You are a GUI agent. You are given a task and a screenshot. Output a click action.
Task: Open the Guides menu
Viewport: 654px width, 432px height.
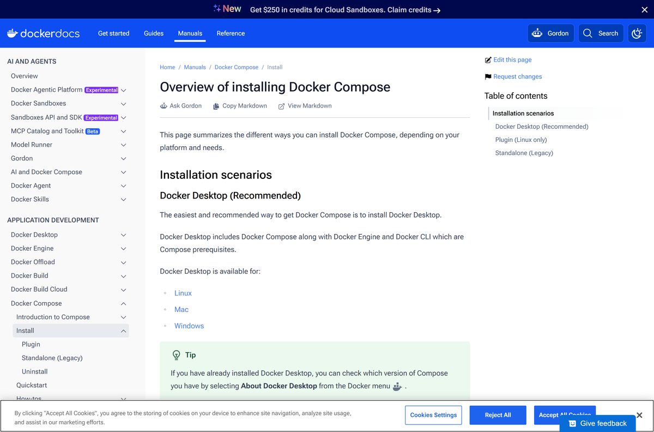pos(154,33)
